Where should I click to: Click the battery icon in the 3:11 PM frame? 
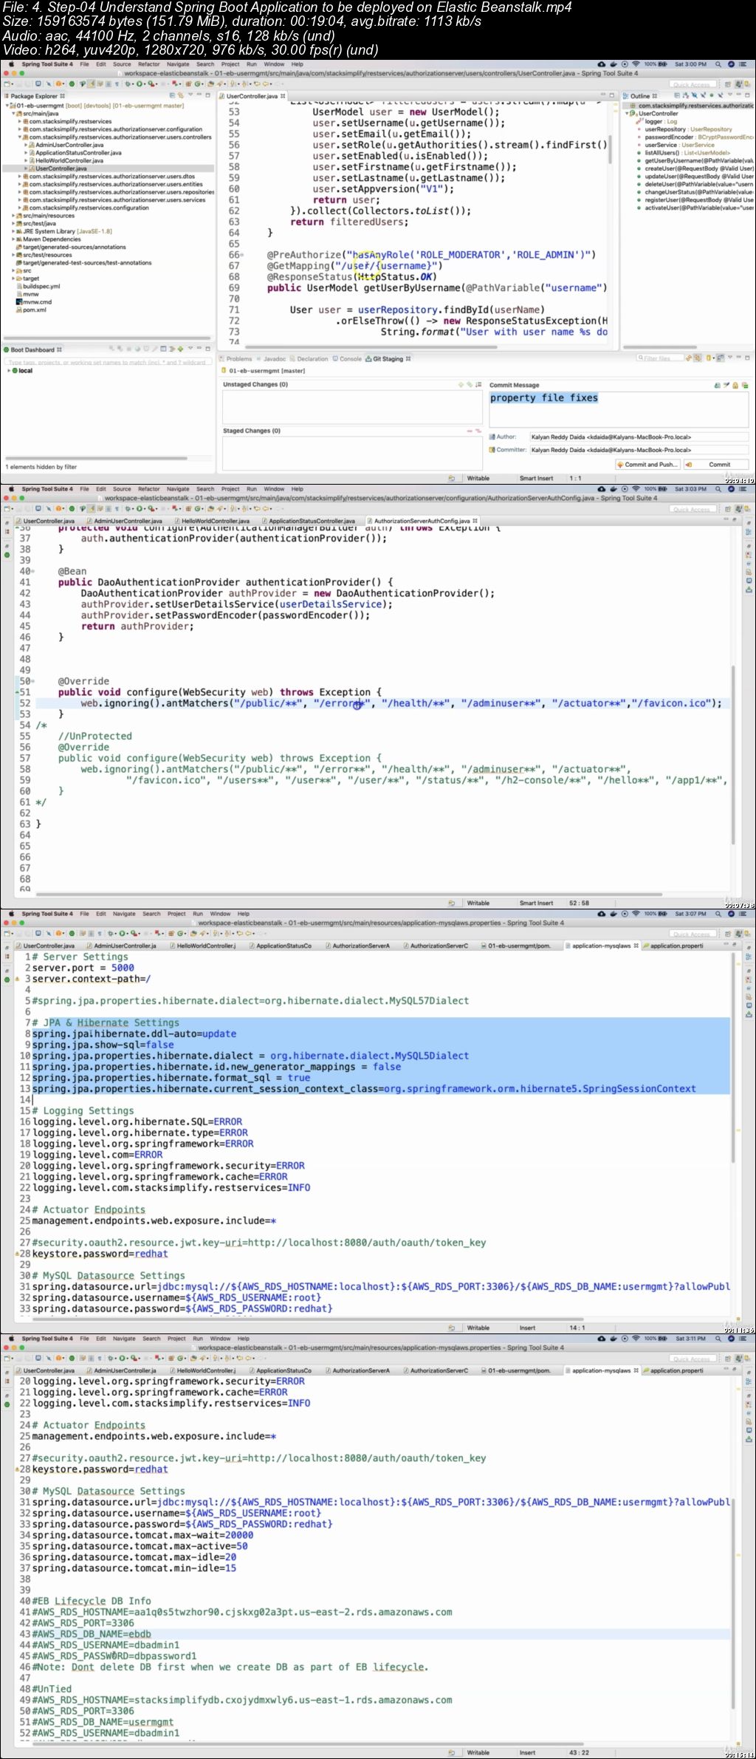tap(662, 1339)
